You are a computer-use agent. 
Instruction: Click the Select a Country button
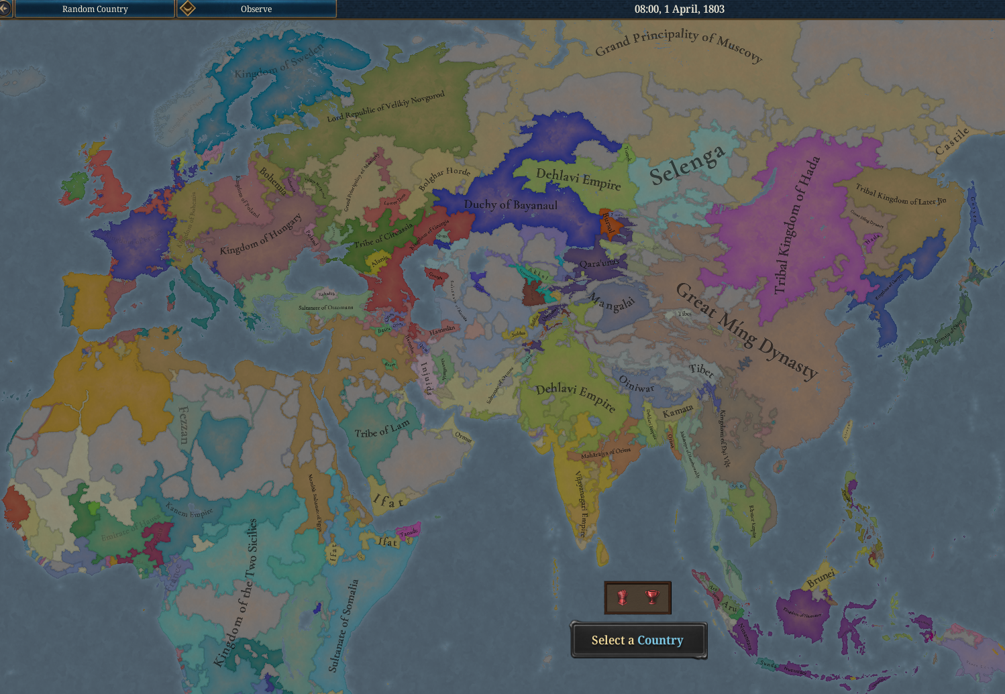coord(637,640)
